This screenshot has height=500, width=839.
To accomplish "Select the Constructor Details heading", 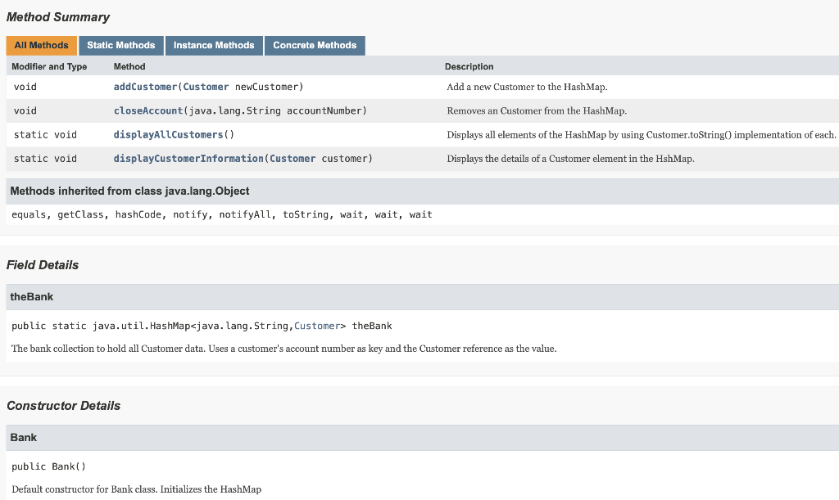I will [x=61, y=405].
